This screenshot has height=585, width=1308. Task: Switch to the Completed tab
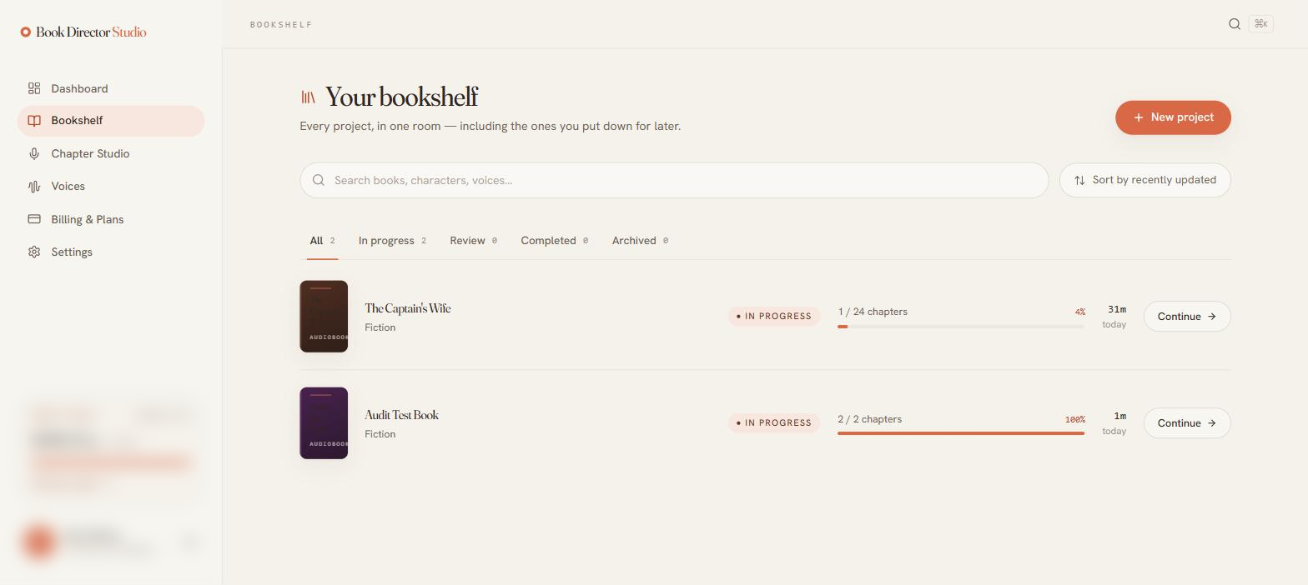(554, 241)
